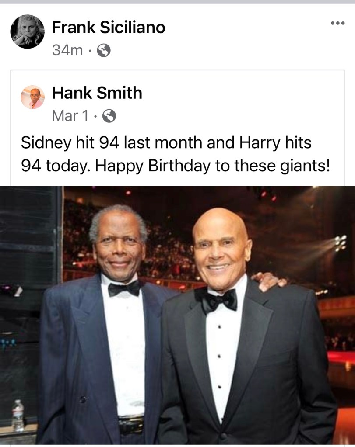
Task: Click Hank Smith's small profile avatar
Action: tap(33, 97)
